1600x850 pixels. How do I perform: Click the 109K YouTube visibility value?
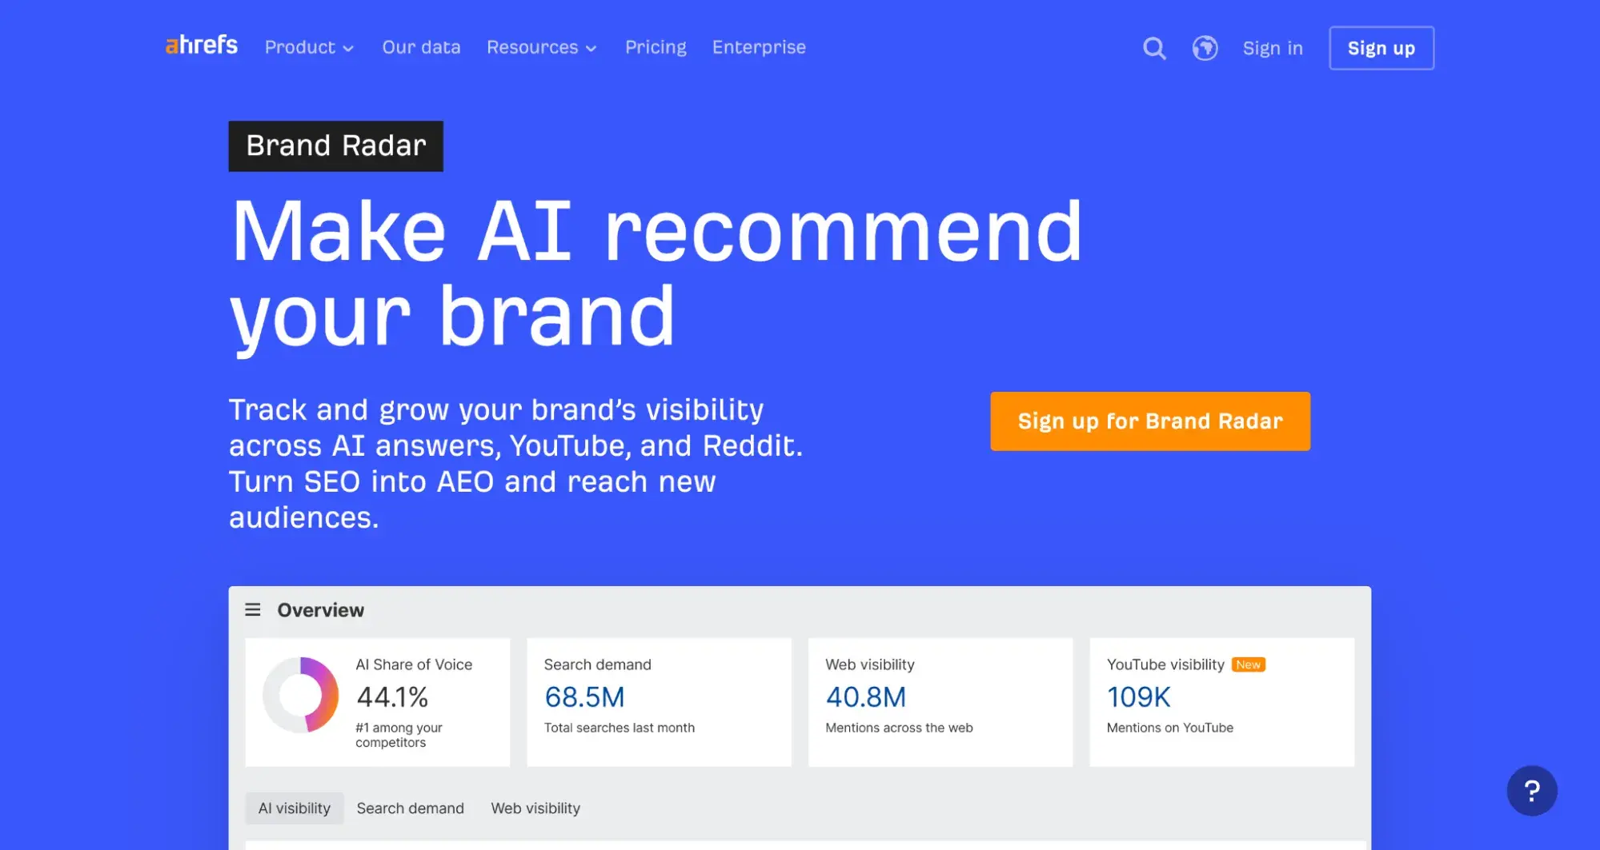click(1138, 697)
